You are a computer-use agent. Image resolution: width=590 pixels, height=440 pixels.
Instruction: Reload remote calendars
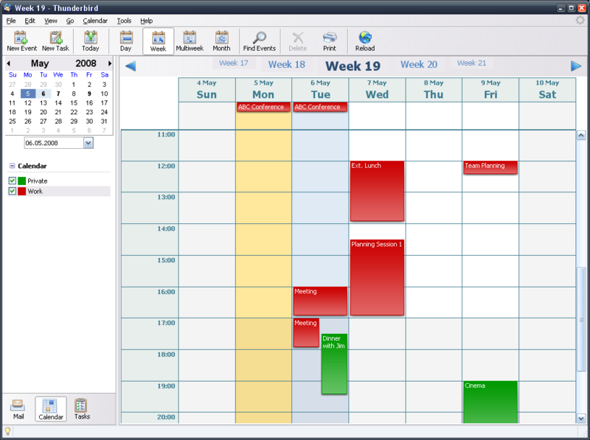tap(364, 41)
